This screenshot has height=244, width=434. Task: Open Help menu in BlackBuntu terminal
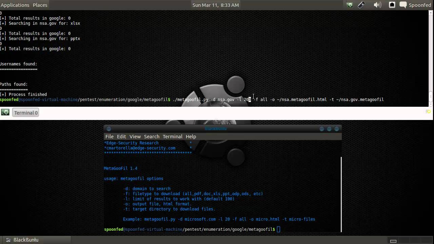(191, 137)
